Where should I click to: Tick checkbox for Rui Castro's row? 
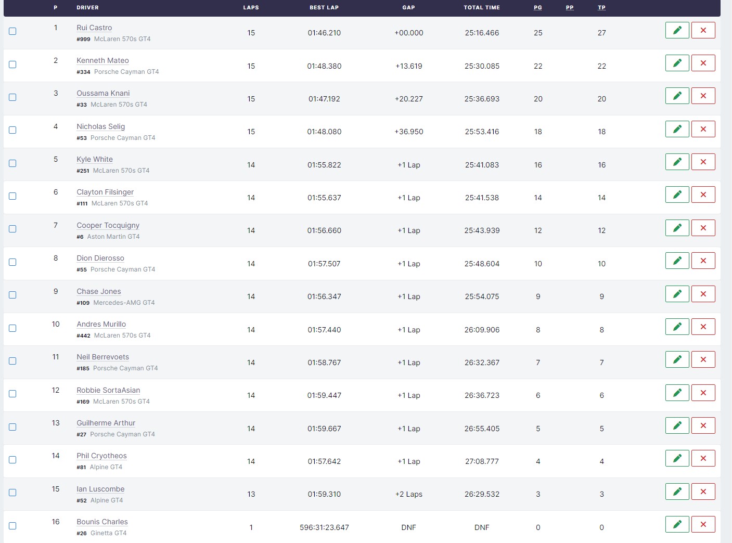(12, 31)
